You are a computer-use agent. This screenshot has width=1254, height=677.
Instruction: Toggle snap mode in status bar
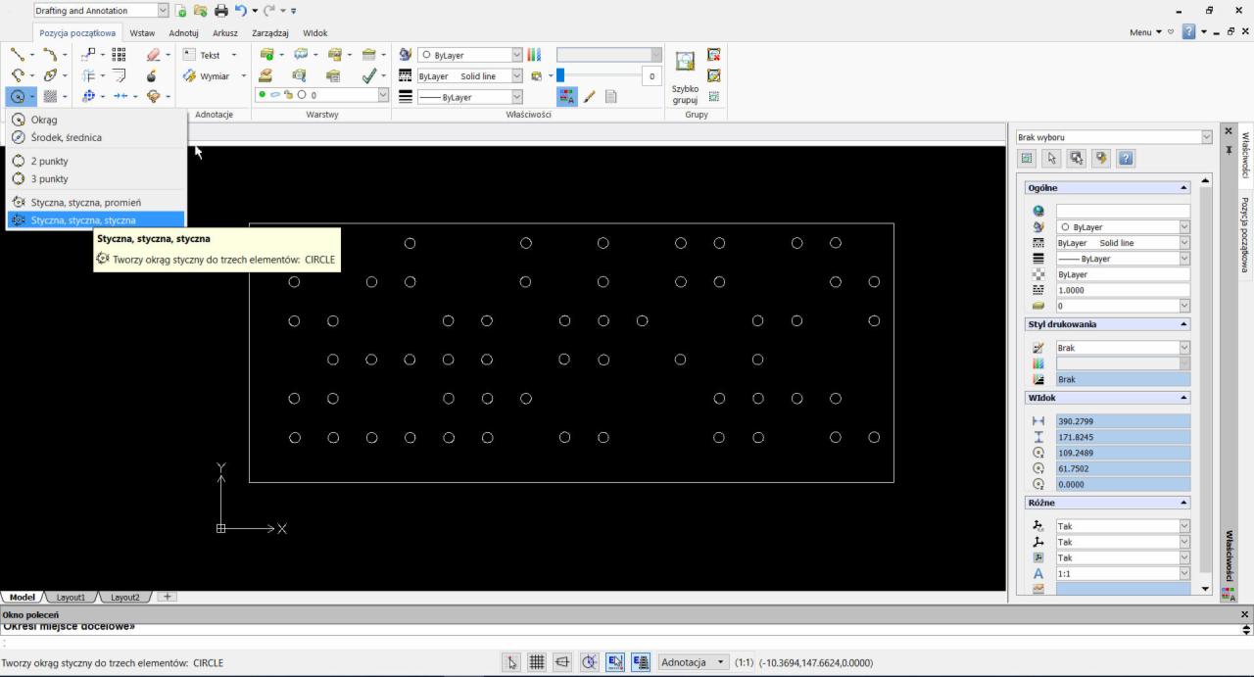click(x=512, y=662)
